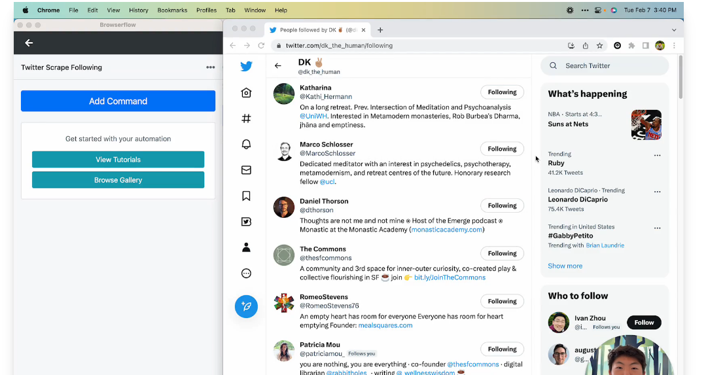
Task: Open Twitter Notifications bell
Action: click(246, 144)
